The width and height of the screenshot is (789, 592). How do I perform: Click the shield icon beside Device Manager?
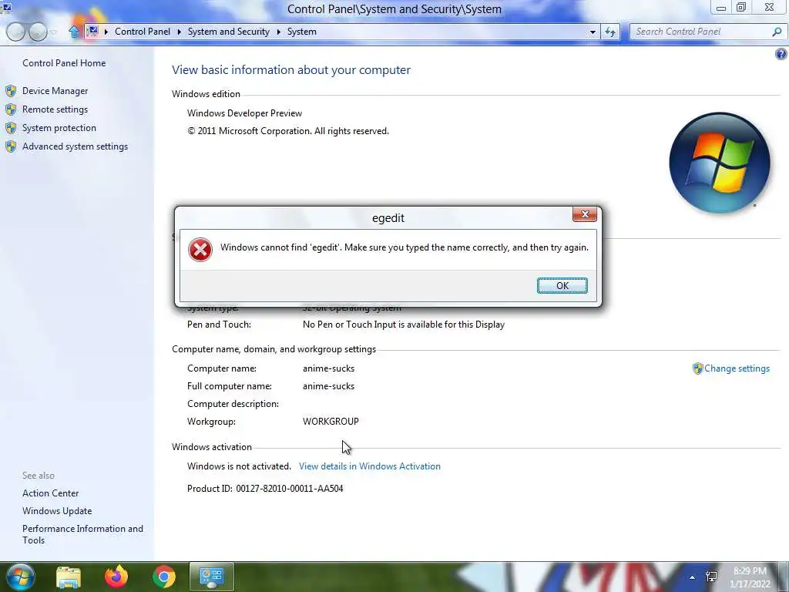click(x=11, y=91)
